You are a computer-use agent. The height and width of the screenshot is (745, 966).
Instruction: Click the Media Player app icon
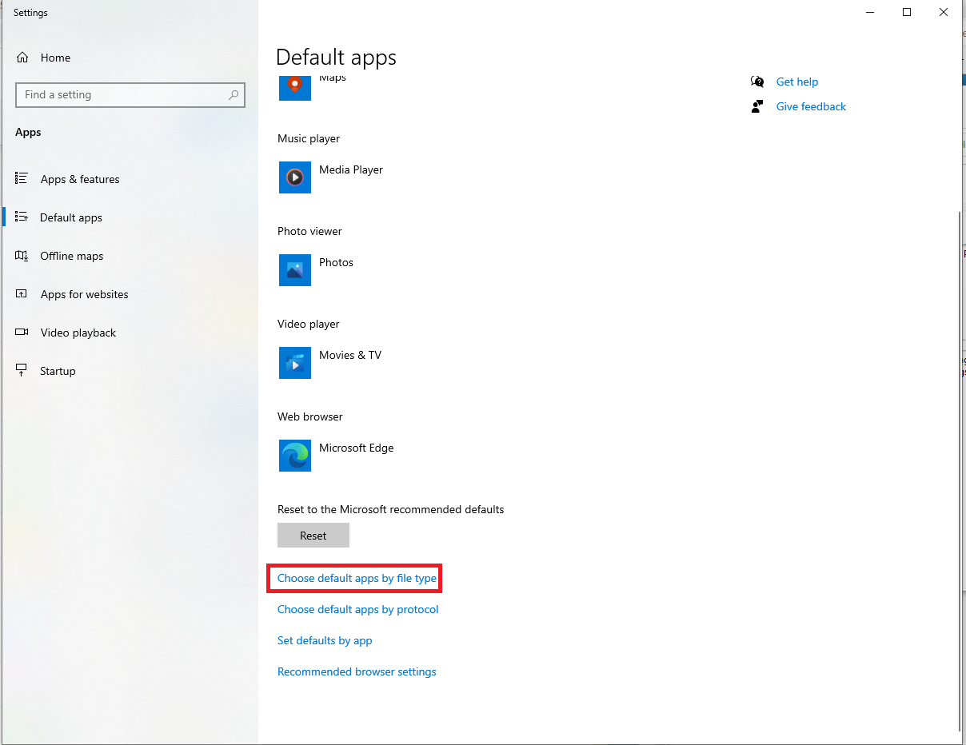(x=295, y=177)
